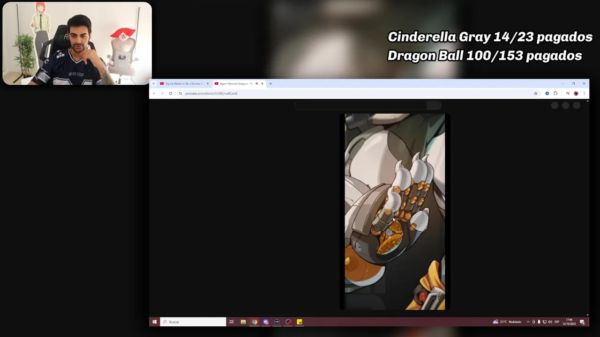Go back using the browser back arrow
Image resolution: width=600 pixels, height=337 pixels.
click(154, 93)
